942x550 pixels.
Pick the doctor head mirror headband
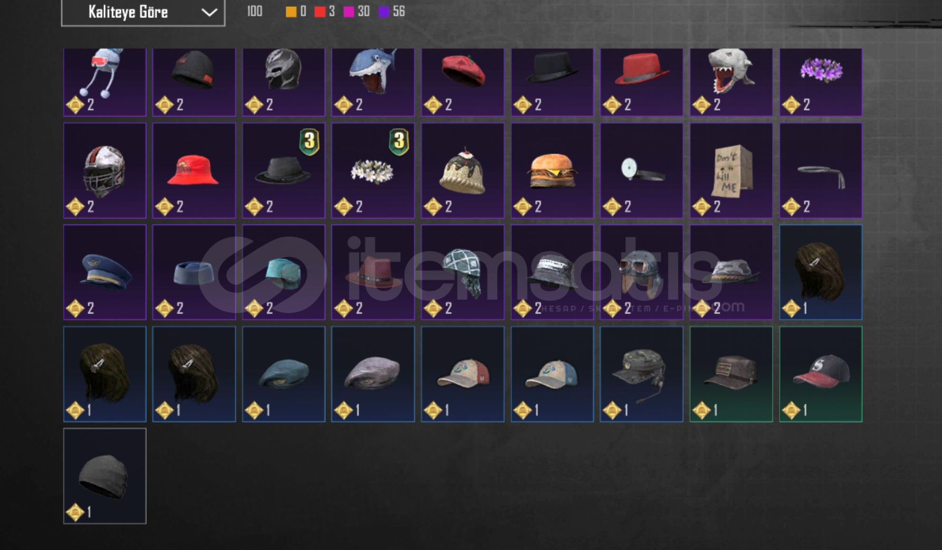click(x=642, y=170)
